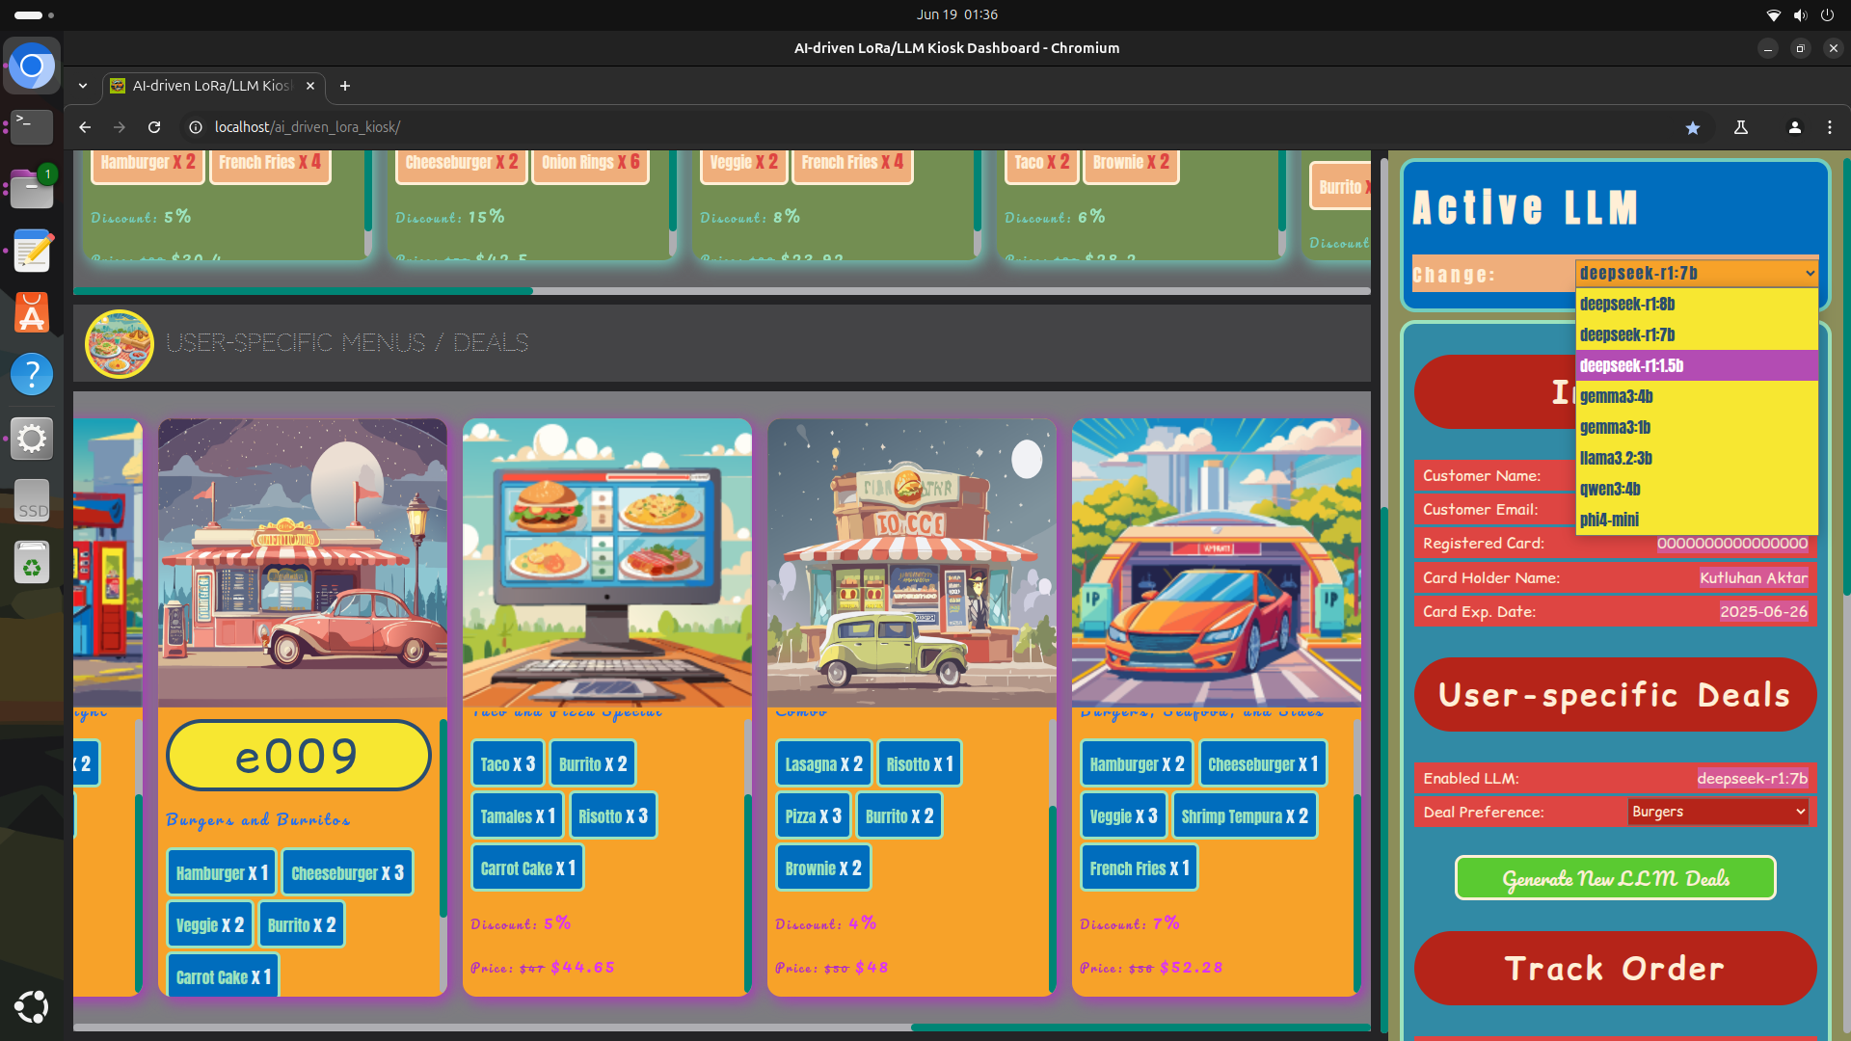Image resolution: width=1851 pixels, height=1041 pixels.
Task: Expand the Deal Preference Burgers dropdown
Action: pos(1718,812)
